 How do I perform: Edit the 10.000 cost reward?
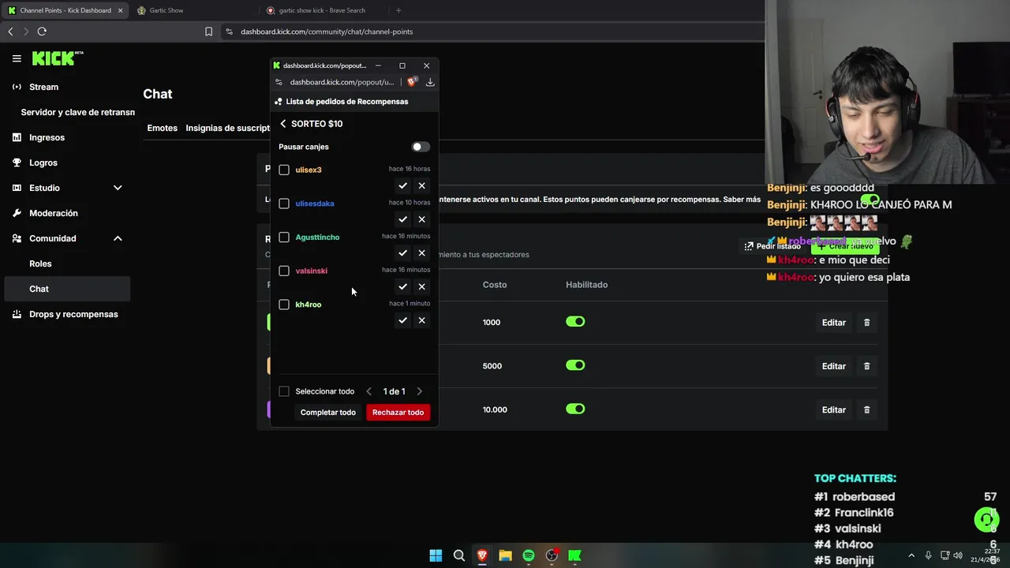(833, 409)
